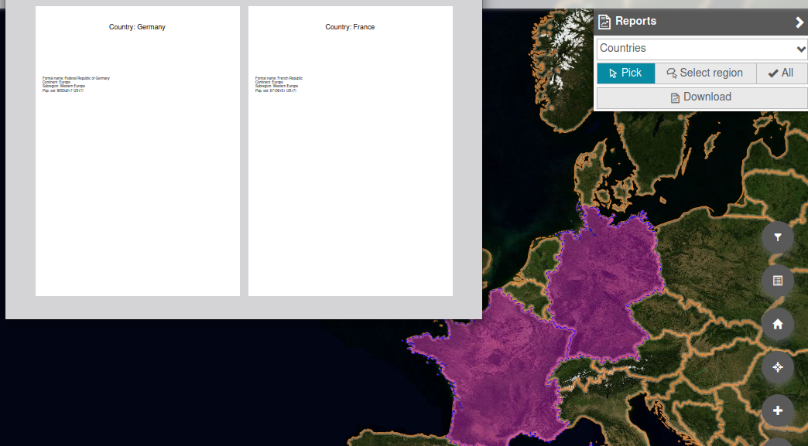Viewport: 808px width, 446px height.
Task: Collapse the Reports panel with the chevron
Action: [x=799, y=22]
